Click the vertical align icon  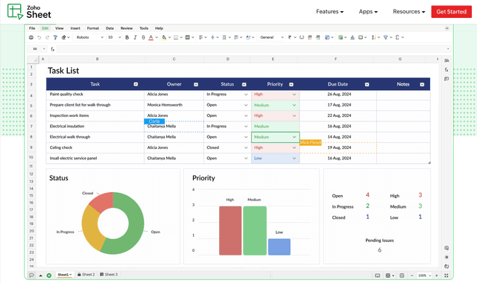tap(212, 37)
